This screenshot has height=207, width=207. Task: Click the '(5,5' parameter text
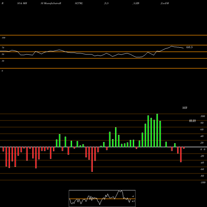click(x=106, y=3)
